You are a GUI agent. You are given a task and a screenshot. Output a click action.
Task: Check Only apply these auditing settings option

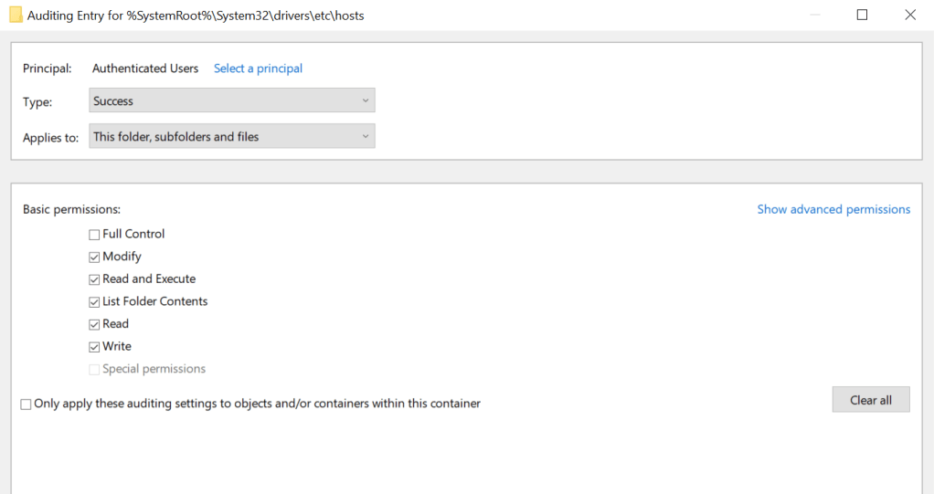(26, 404)
